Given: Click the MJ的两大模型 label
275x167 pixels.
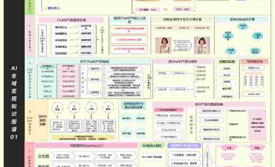Looking at the screenshot, I should tap(152, 146).
